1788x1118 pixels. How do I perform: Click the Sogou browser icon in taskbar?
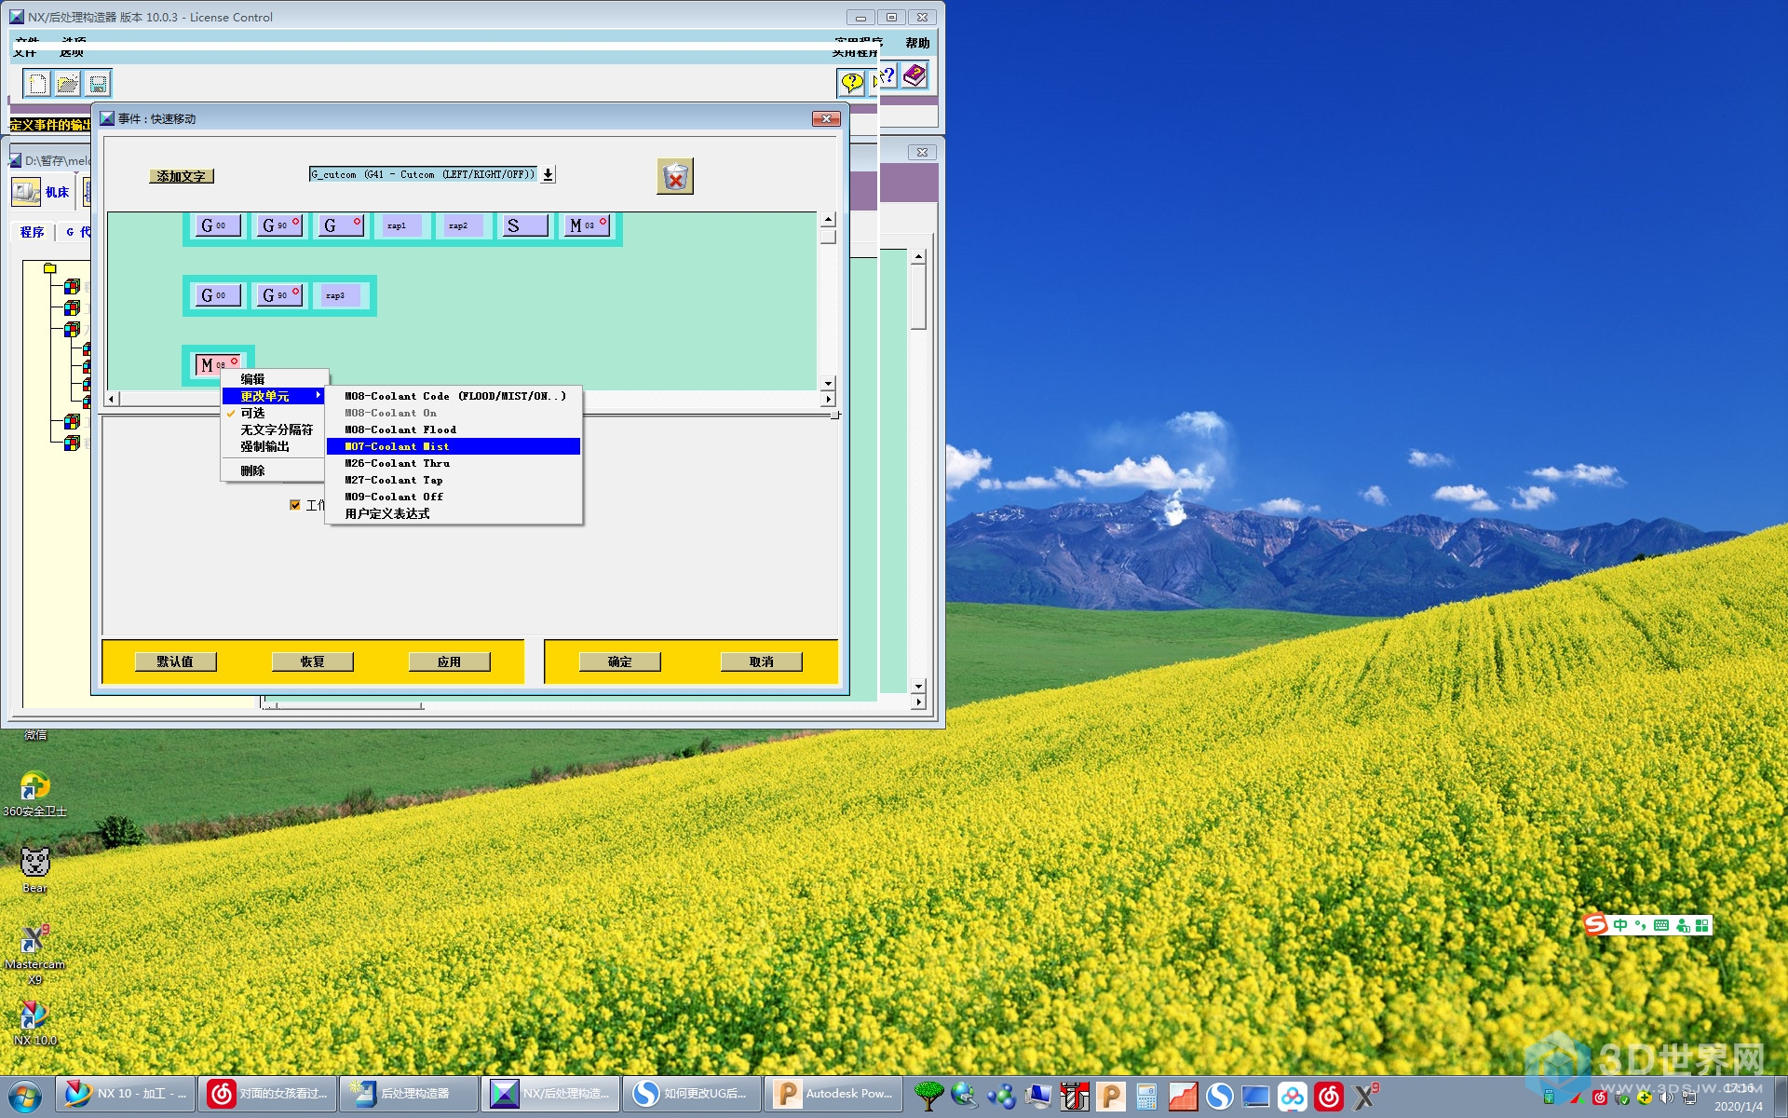(1219, 1097)
